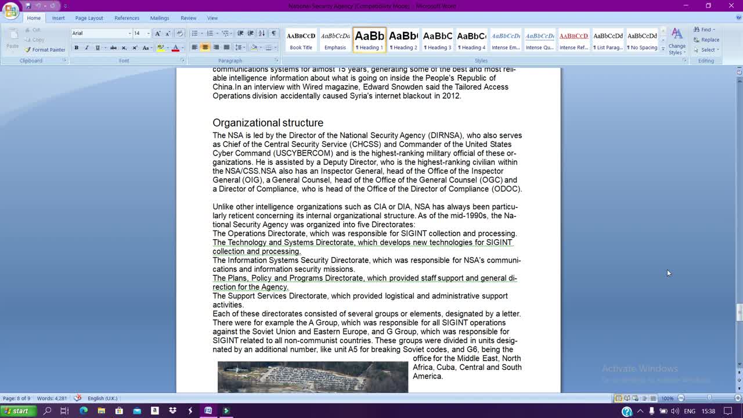Apply yellow text highlight color
The width and height of the screenshot is (743, 418).
161,48
